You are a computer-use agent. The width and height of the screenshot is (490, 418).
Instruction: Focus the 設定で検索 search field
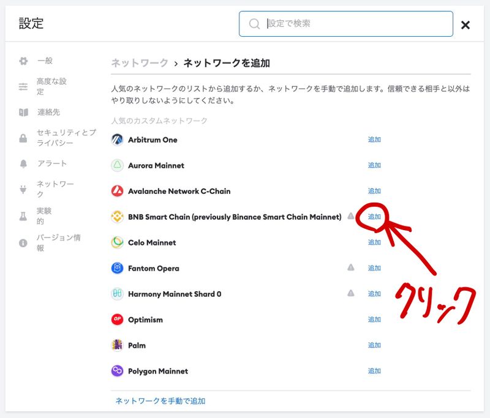tap(355, 24)
